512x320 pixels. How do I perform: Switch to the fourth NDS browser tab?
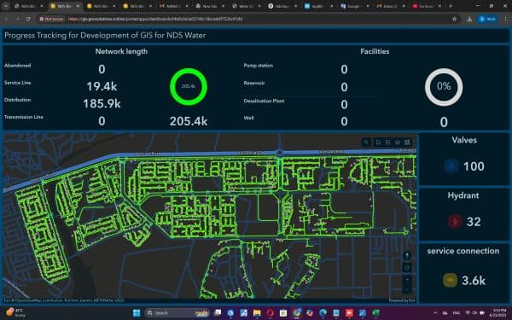pyautogui.click(x=137, y=6)
